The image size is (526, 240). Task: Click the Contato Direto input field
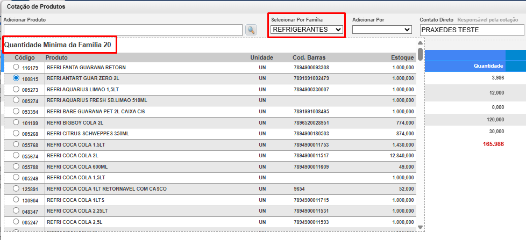tap(471, 30)
